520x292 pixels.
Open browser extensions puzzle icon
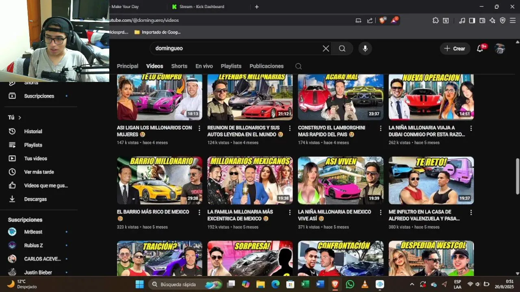point(435,20)
